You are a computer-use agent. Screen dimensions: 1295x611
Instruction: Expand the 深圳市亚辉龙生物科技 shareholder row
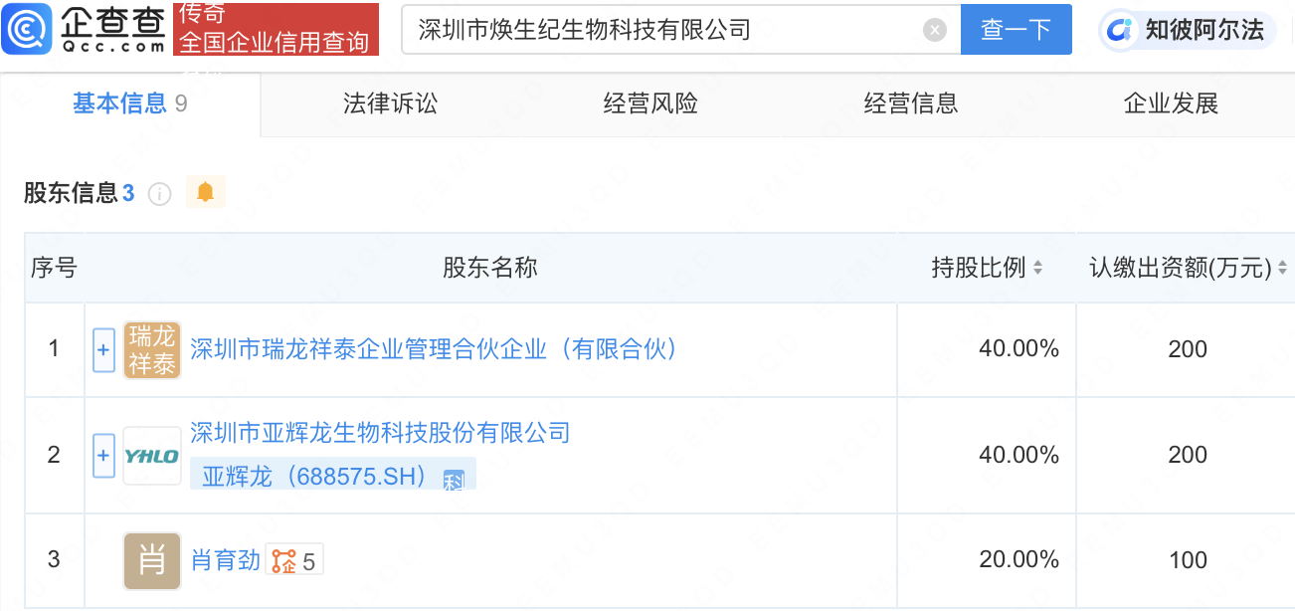[103, 456]
